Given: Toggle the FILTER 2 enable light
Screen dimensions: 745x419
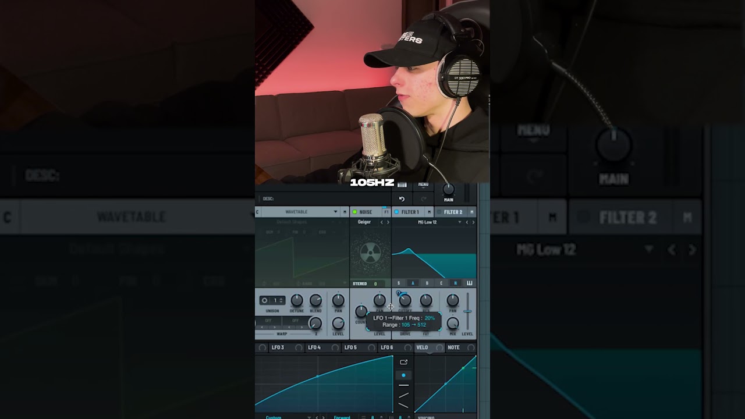Looking at the screenshot, I should click(x=439, y=212).
